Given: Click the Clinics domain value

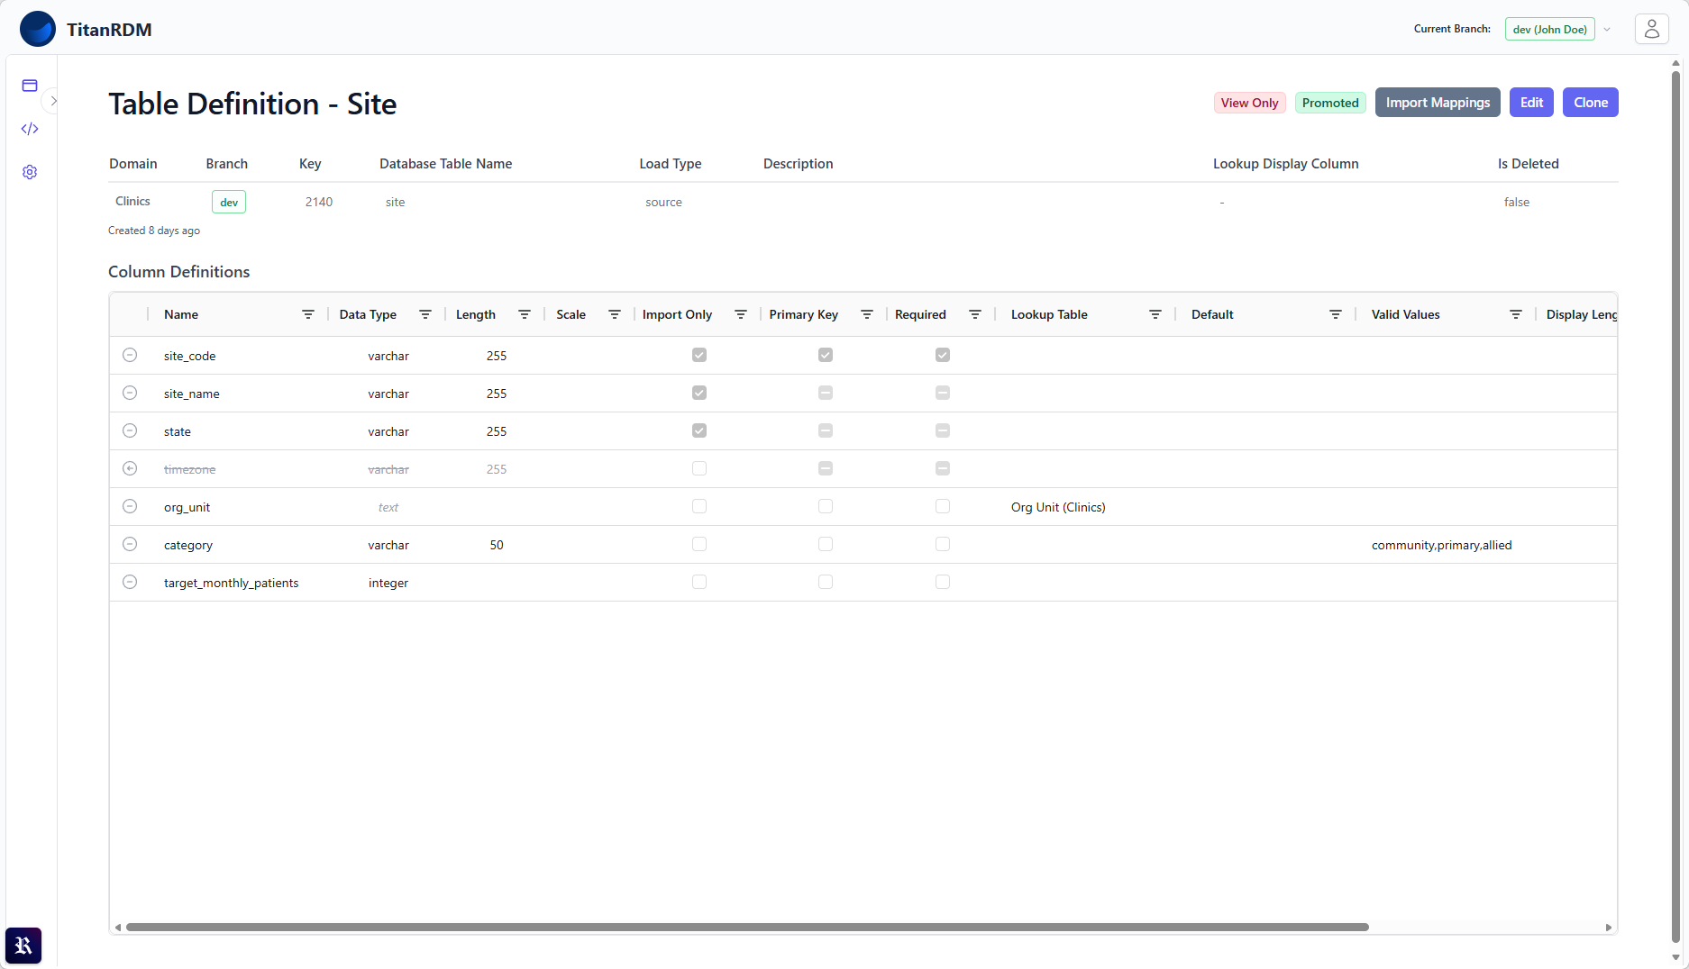Looking at the screenshot, I should coord(132,201).
